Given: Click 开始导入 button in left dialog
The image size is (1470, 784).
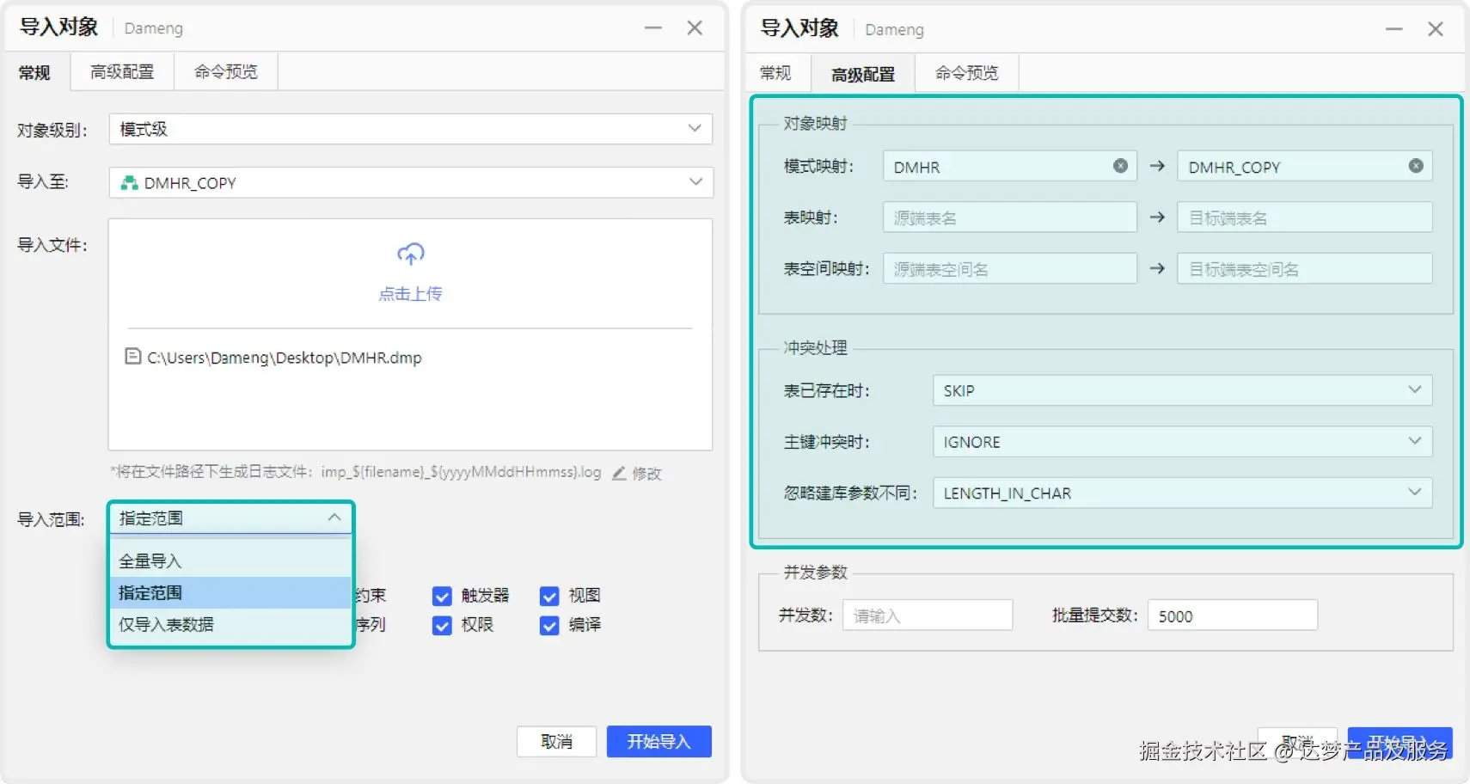Looking at the screenshot, I should (659, 741).
